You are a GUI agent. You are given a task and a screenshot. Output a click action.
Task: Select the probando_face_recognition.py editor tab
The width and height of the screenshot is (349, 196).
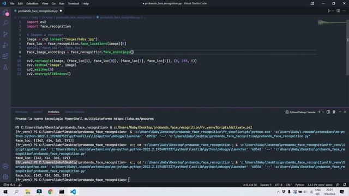(38, 11)
